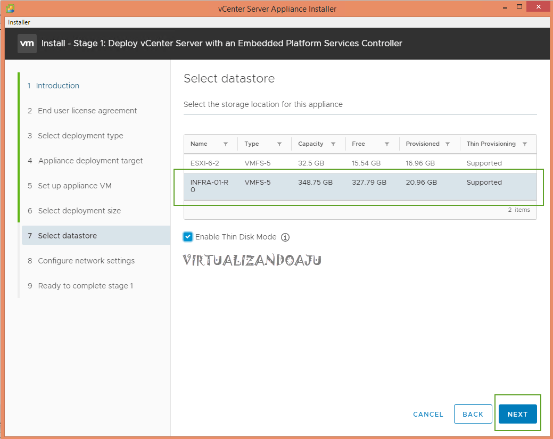This screenshot has height=439, width=553.
Task: Open the Installer menu
Action: [19, 22]
